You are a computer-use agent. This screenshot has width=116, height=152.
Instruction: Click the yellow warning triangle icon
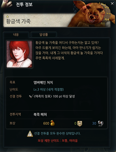pyautogui.click(x=30, y=134)
